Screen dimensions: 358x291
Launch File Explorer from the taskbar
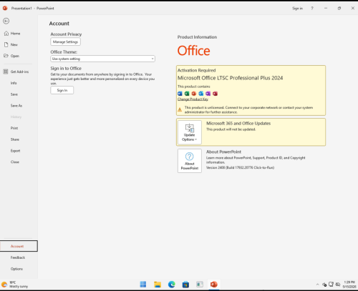[x=158, y=285]
